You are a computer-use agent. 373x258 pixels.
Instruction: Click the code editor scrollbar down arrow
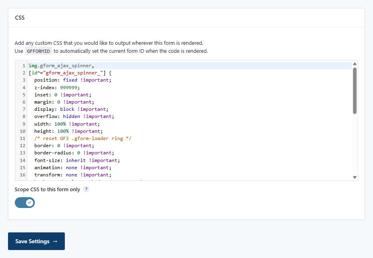click(355, 177)
